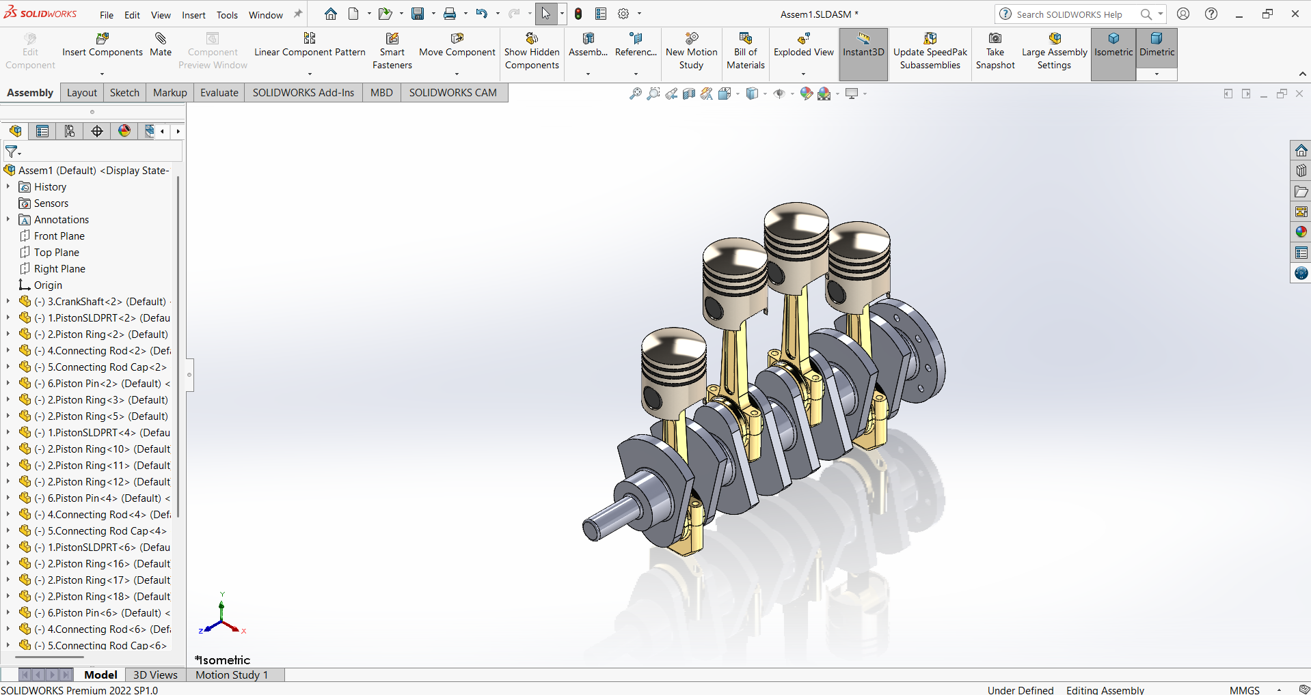
Task: Open the Motion Study 1 tab
Action: [x=232, y=675]
